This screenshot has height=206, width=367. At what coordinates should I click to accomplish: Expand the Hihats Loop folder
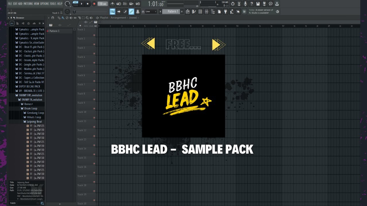pos(32,117)
